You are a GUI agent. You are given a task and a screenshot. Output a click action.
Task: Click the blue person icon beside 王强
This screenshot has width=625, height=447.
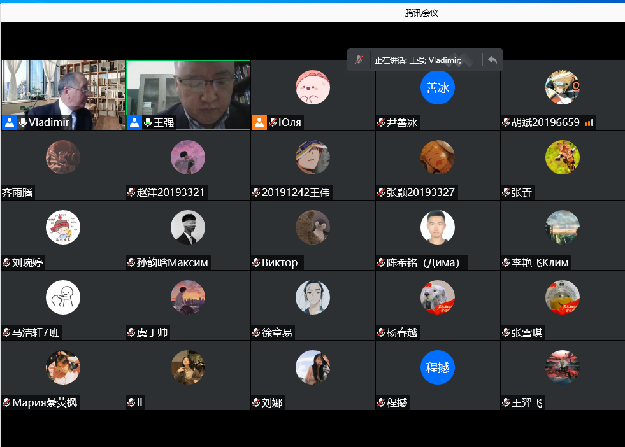click(134, 122)
